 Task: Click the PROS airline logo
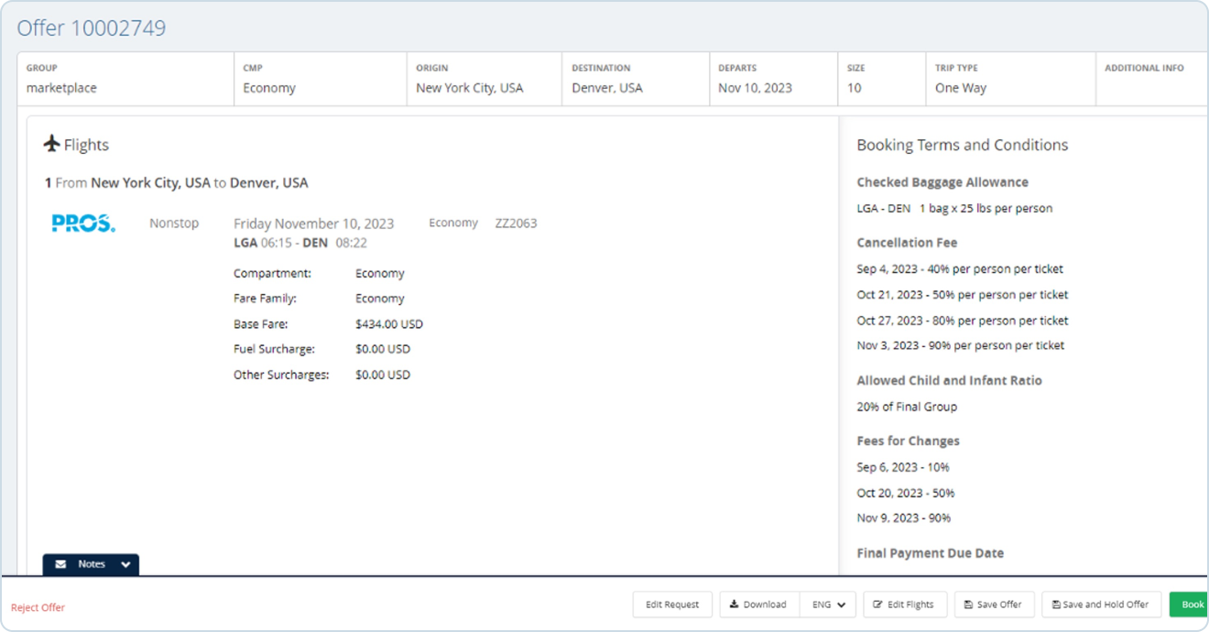(83, 223)
